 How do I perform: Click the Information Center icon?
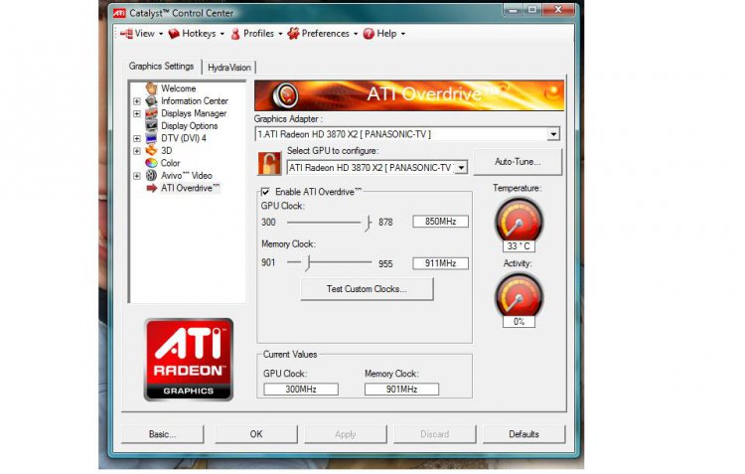(x=152, y=100)
